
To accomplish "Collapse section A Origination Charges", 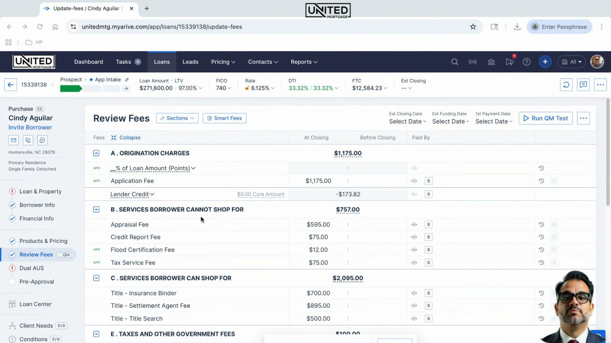I will point(96,153).
